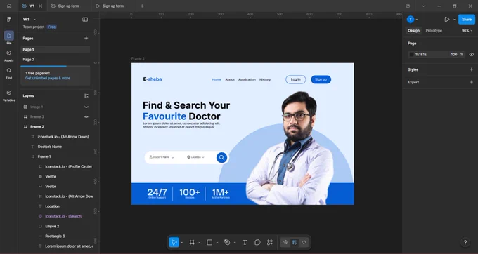The height and width of the screenshot is (254, 478).
Task: Open the Actions tool in the toolbar
Action: (270, 243)
